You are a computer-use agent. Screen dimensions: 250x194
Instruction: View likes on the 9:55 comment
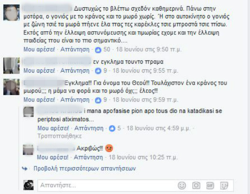pos(98,71)
